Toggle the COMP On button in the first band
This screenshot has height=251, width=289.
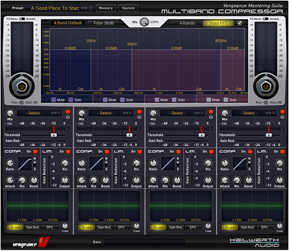point(35,152)
